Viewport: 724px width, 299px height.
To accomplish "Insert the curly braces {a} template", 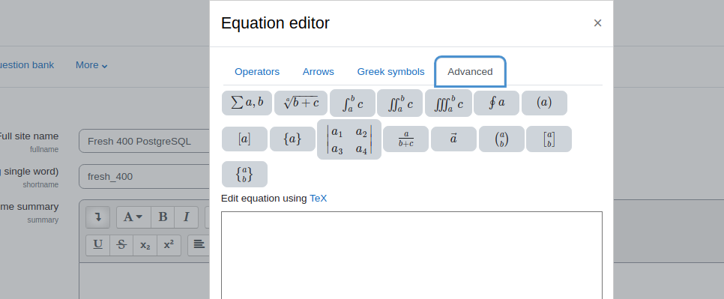I will pyautogui.click(x=293, y=139).
